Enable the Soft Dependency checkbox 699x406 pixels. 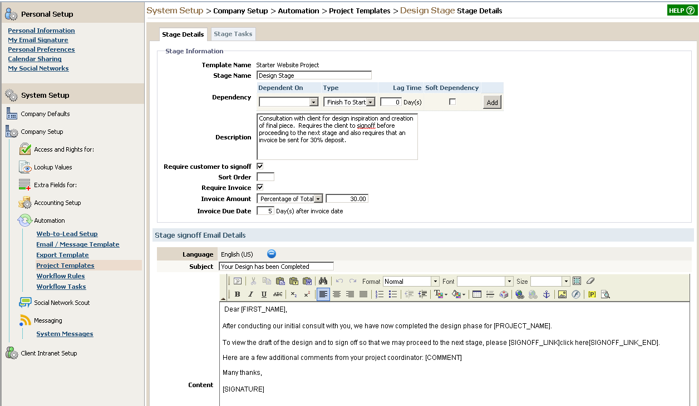[453, 102]
